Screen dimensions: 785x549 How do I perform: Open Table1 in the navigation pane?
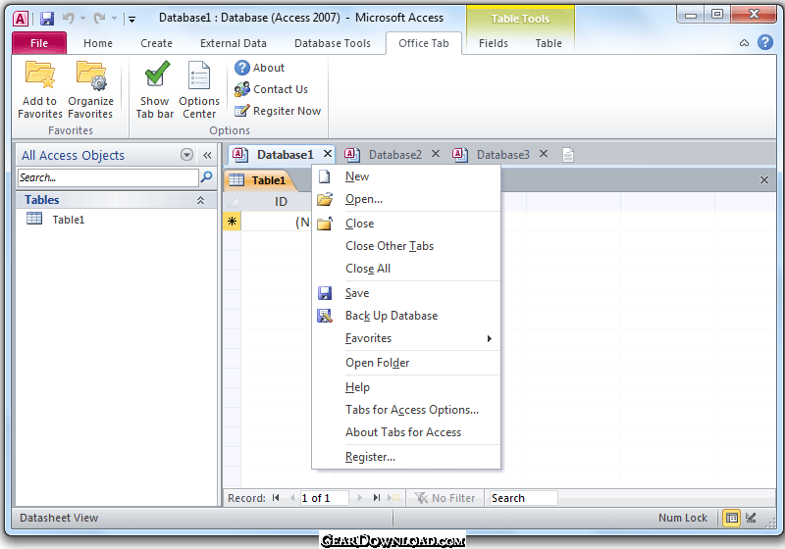(68, 220)
